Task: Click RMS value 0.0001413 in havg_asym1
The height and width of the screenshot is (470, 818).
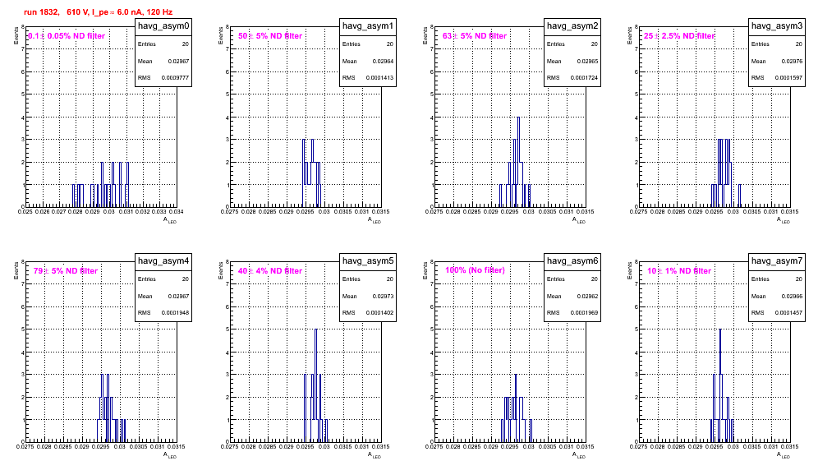Action: pyautogui.click(x=379, y=78)
